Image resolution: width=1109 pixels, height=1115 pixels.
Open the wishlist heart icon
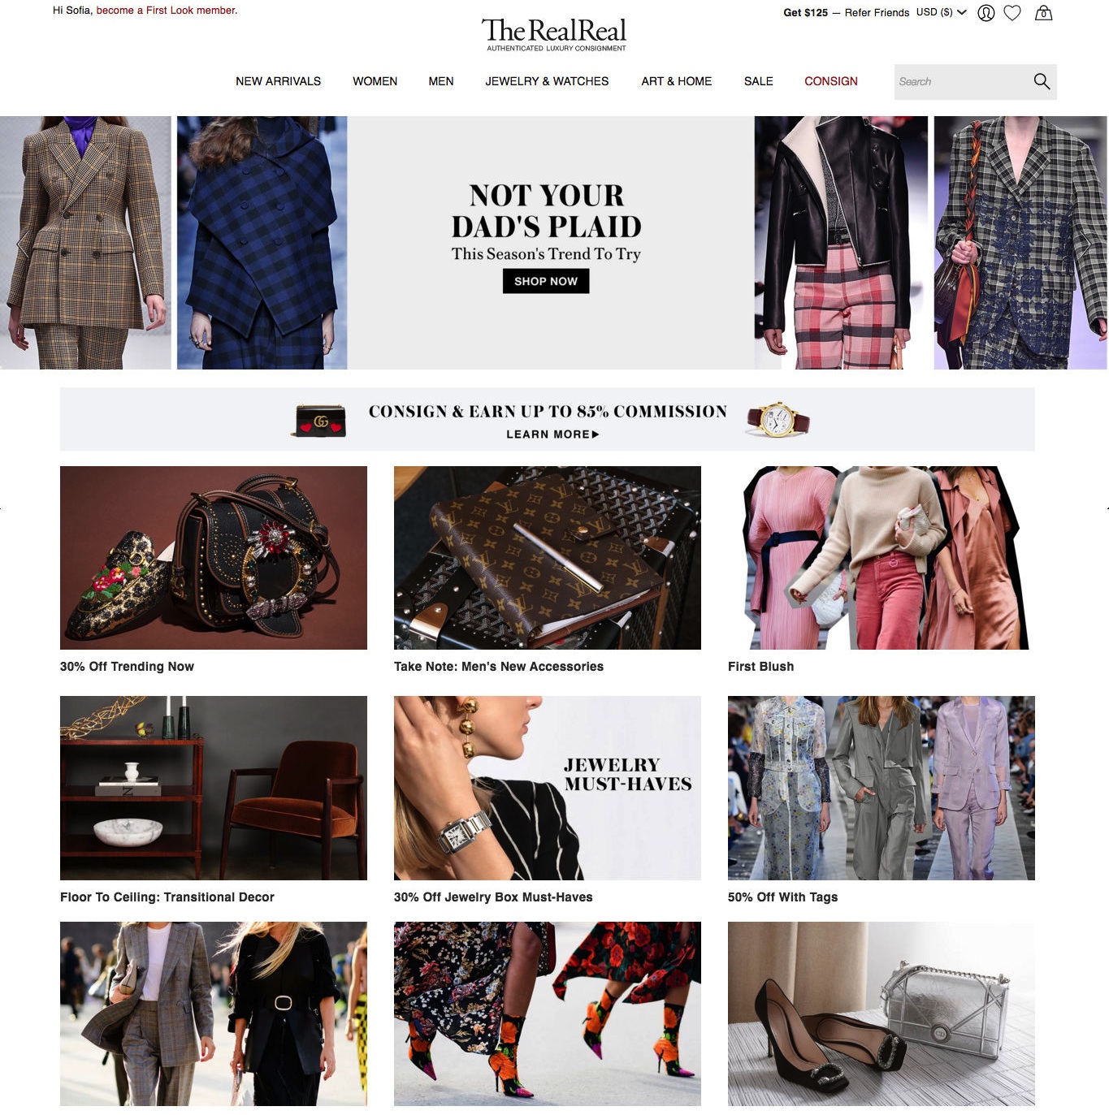tap(1012, 13)
